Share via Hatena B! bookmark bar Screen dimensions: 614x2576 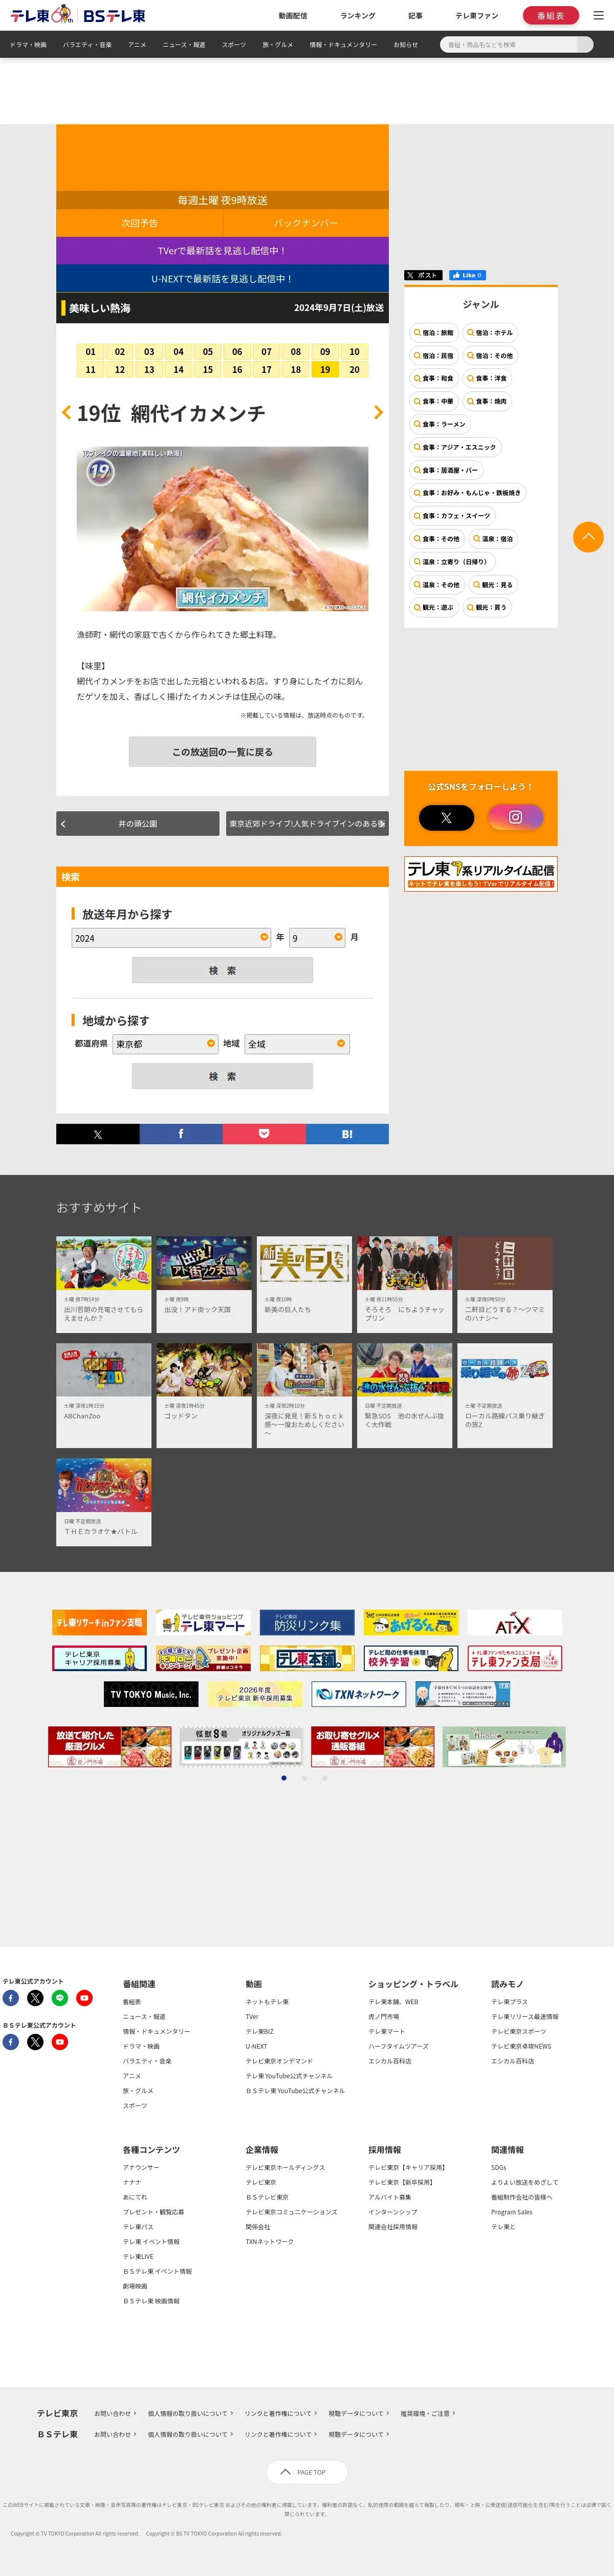tap(347, 1134)
